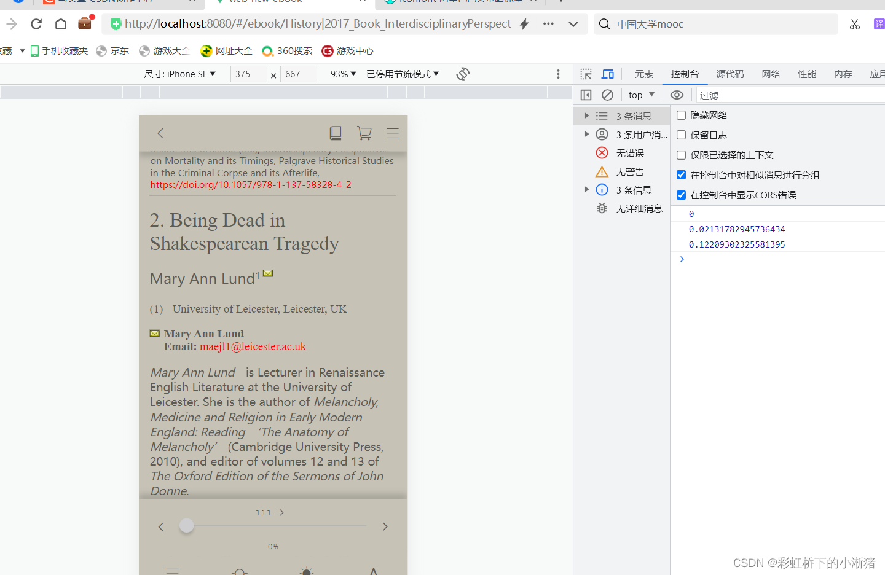
Task: Clear the console with the ban icon
Action: (x=607, y=95)
